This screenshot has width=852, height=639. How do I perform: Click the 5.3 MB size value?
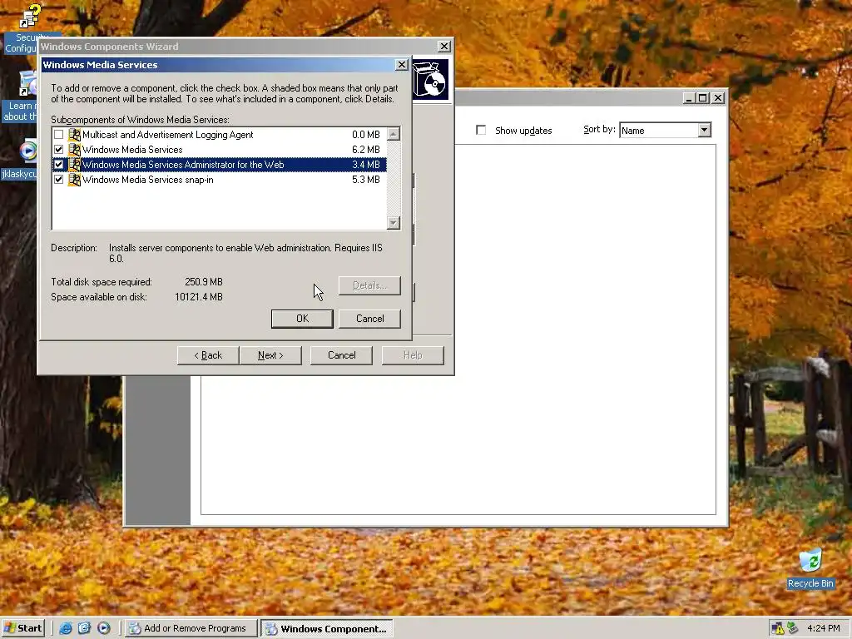click(366, 180)
